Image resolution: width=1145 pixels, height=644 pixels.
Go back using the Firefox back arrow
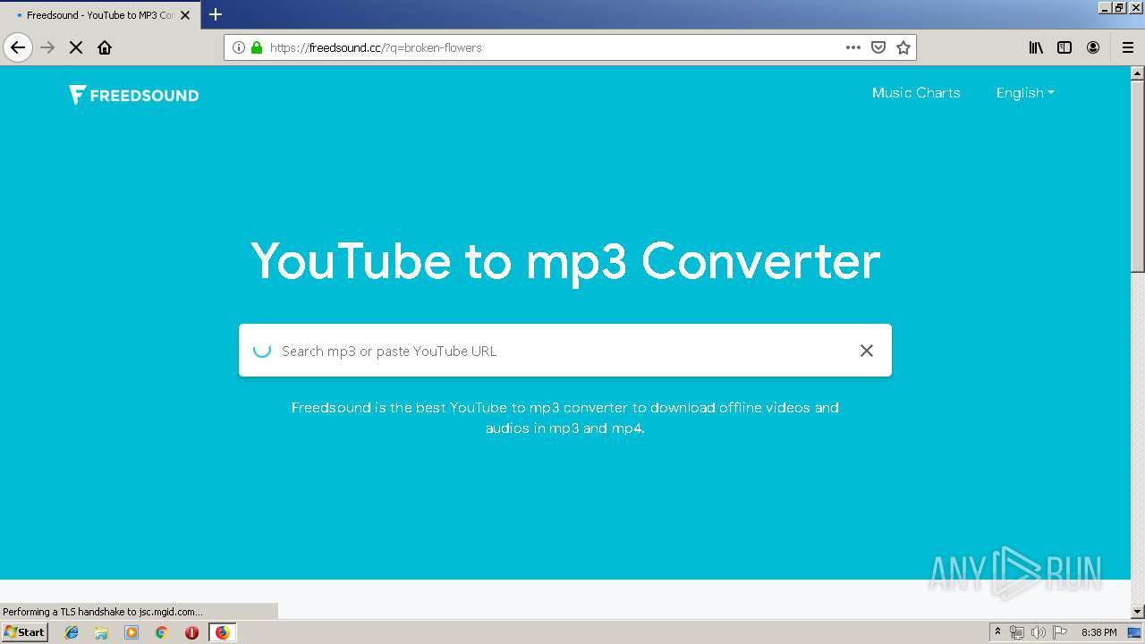click(x=18, y=47)
